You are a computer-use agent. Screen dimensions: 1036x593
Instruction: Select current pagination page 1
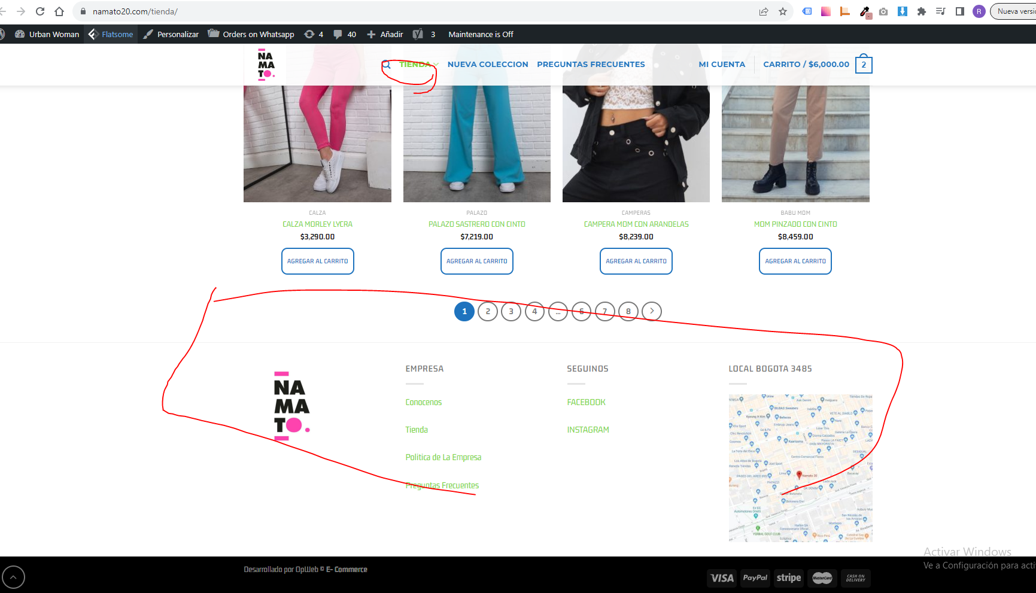(x=464, y=311)
